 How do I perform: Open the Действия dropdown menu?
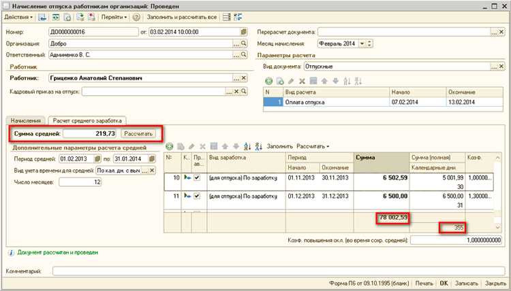[18, 16]
